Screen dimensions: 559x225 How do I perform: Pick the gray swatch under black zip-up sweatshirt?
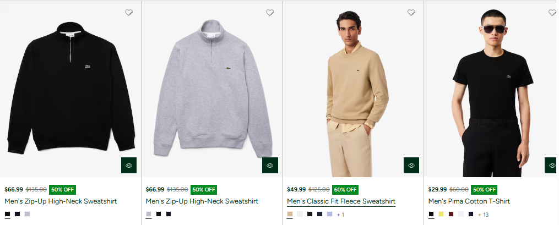28,214
